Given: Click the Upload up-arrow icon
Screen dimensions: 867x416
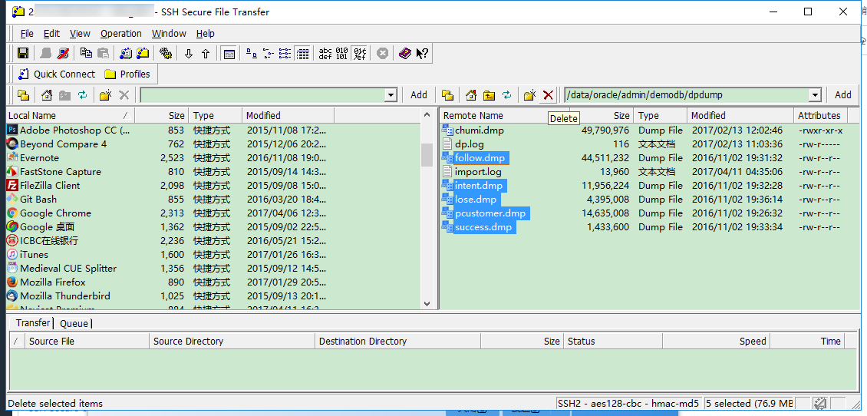Looking at the screenshot, I should 206,54.
